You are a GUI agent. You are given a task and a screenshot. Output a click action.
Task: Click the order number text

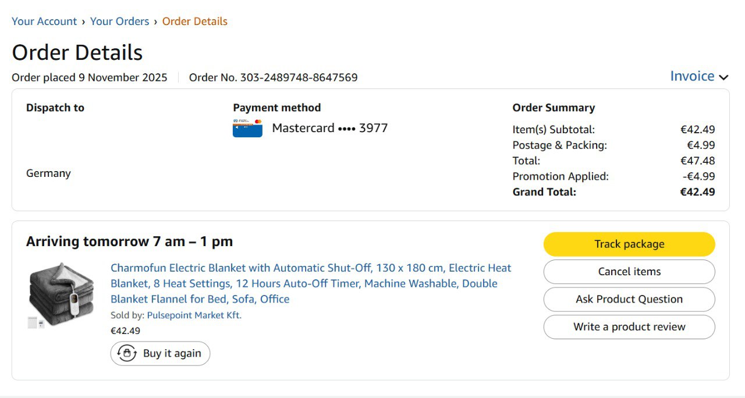point(273,77)
